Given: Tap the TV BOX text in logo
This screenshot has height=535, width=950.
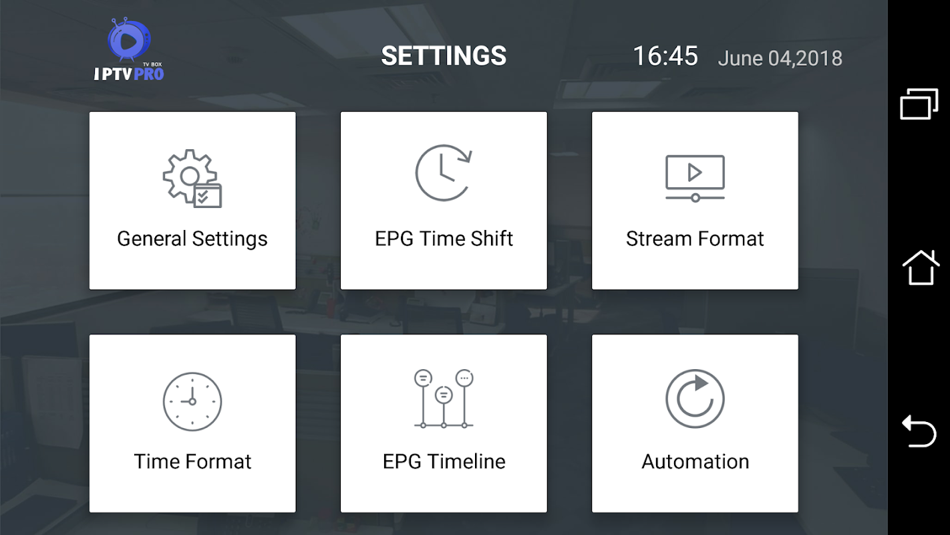Looking at the screenshot, I should pos(153,64).
